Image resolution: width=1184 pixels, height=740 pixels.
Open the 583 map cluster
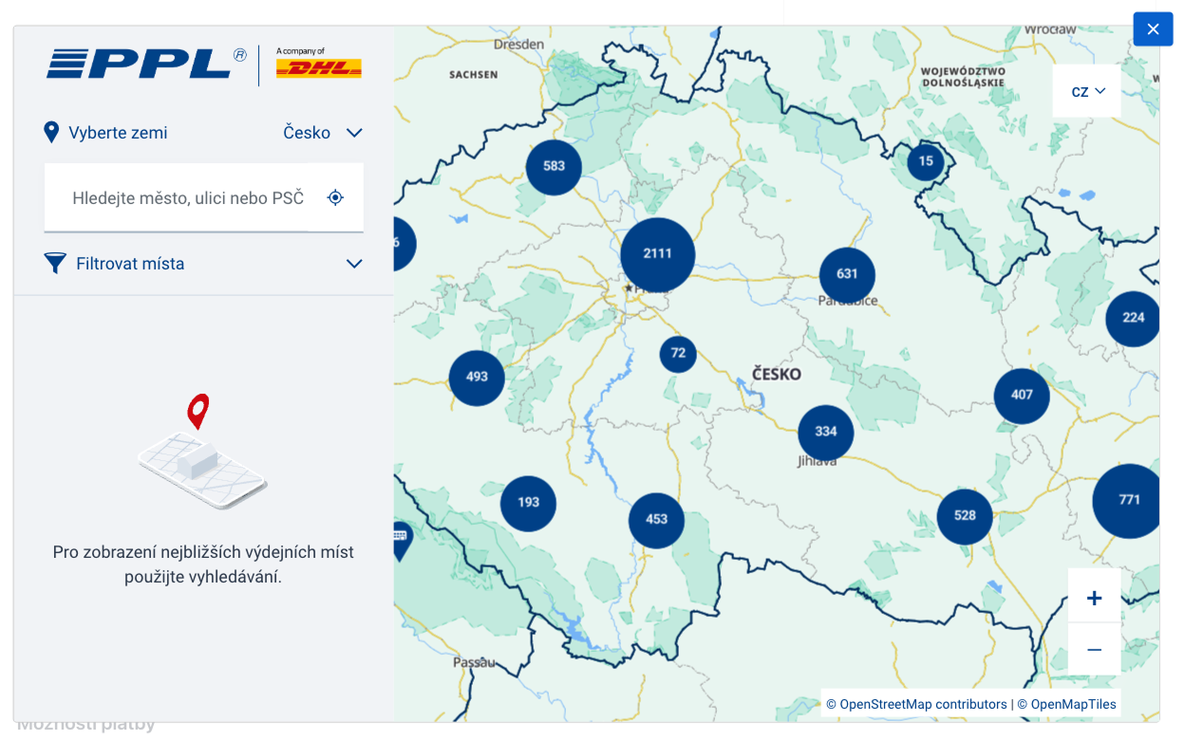pos(554,166)
